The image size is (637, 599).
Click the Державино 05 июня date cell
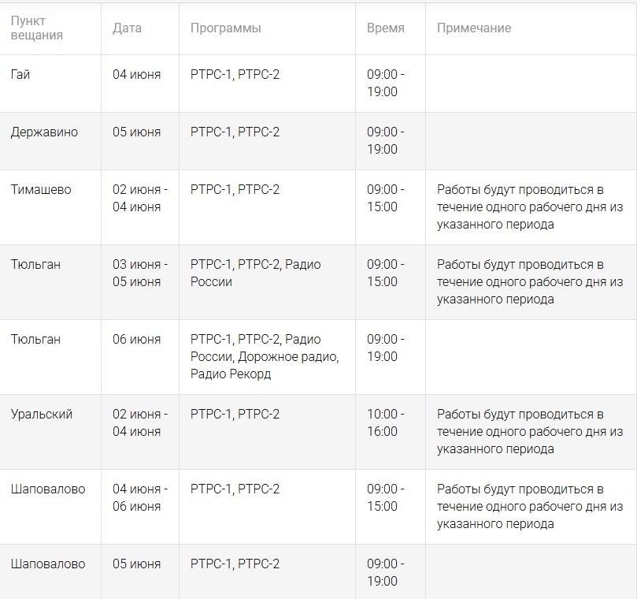point(136,132)
